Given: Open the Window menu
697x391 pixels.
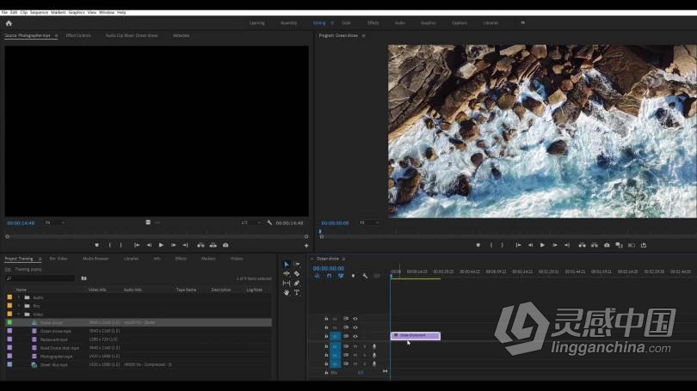Looking at the screenshot, I should (x=106, y=12).
